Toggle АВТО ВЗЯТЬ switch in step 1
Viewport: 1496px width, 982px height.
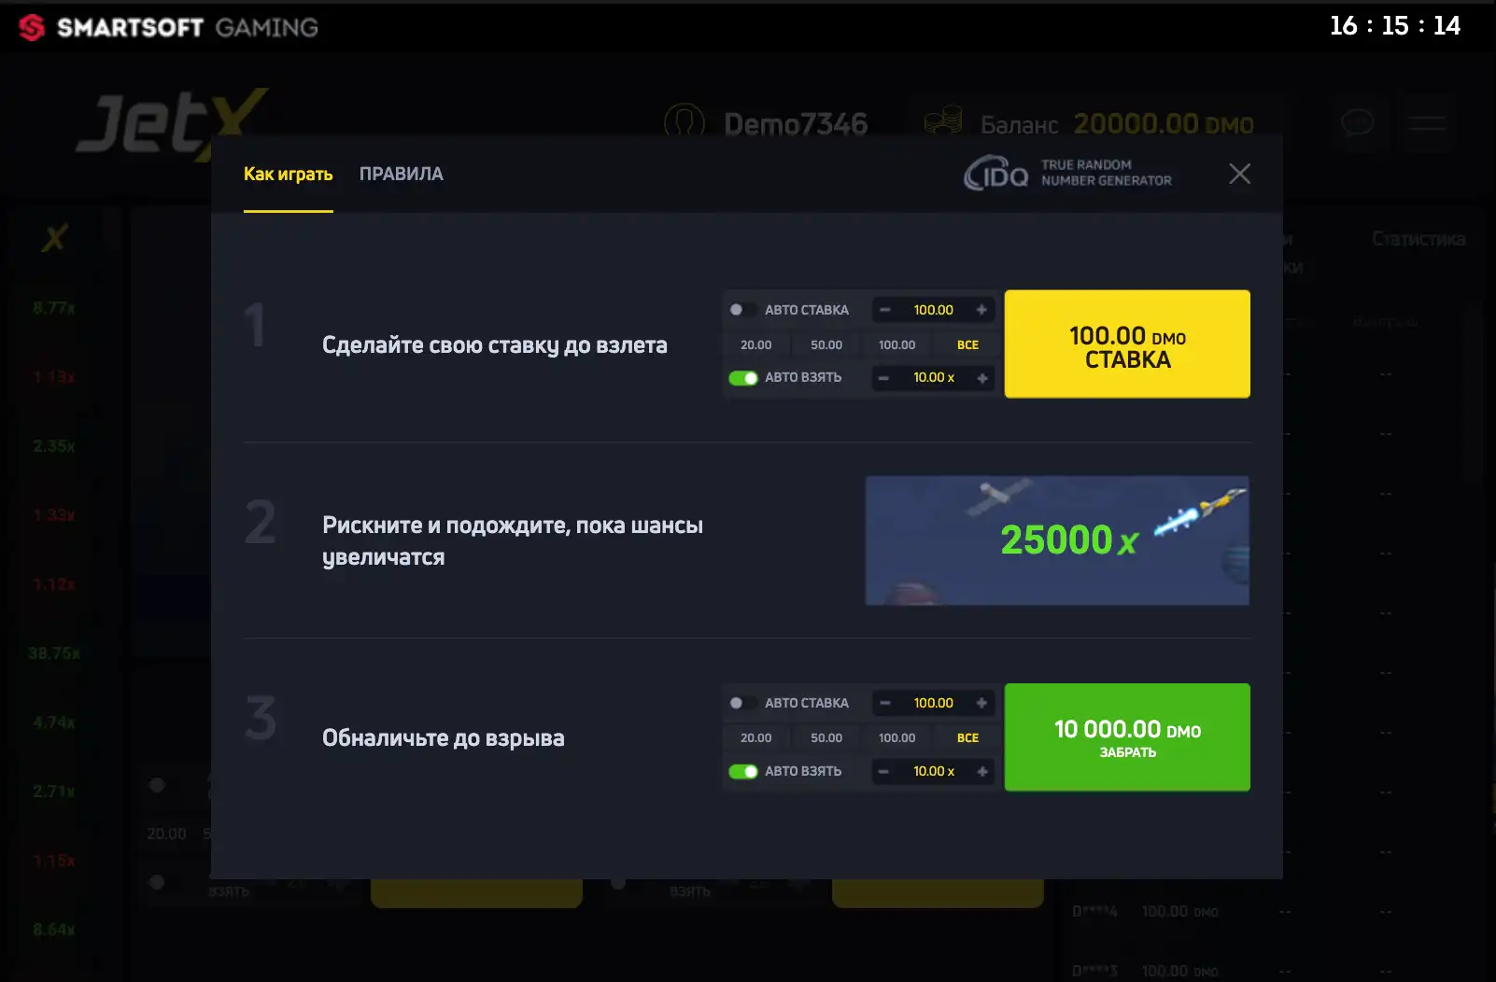click(743, 378)
